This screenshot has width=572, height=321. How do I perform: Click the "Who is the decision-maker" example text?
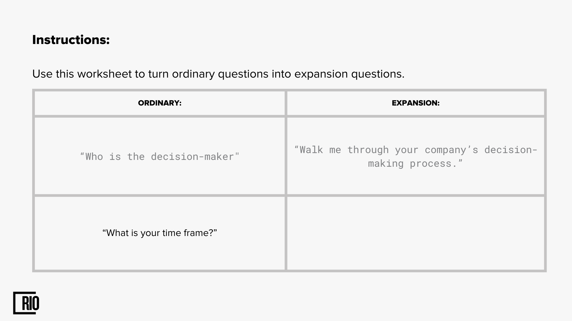click(x=160, y=157)
